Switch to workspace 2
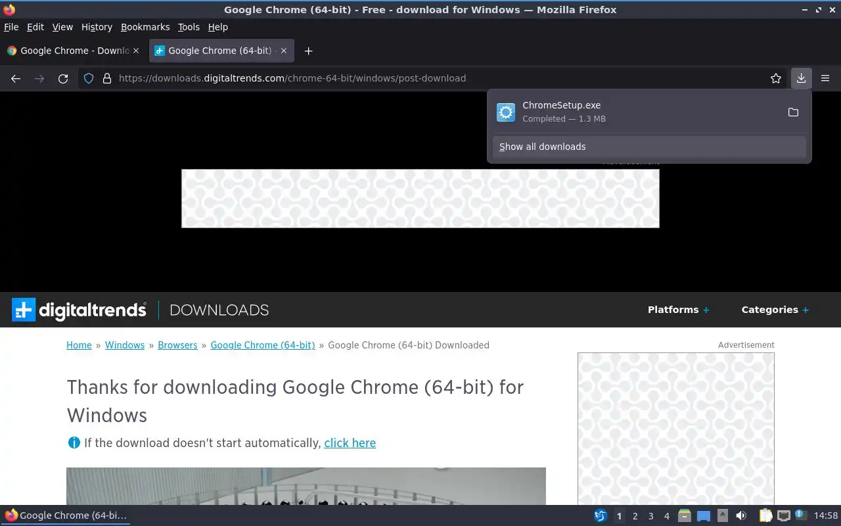 click(x=635, y=516)
